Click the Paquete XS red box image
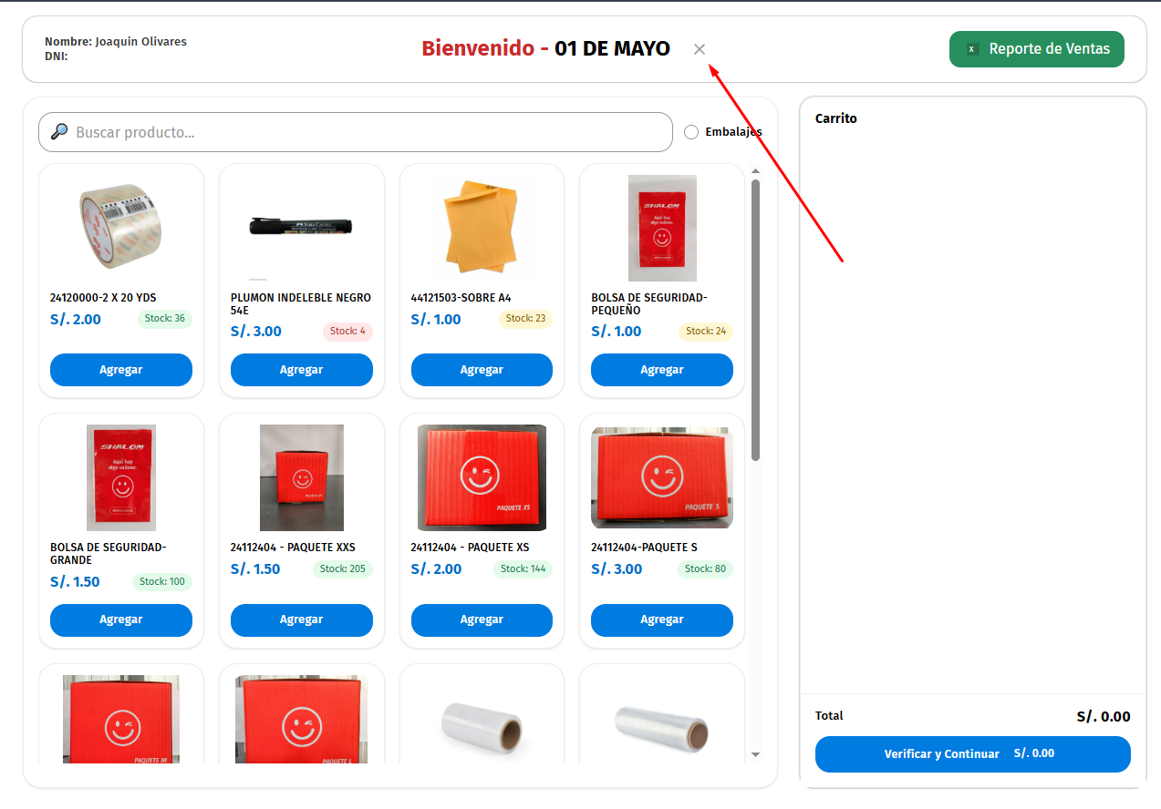The width and height of the screenshot is (1161, 809). point(482,476)
